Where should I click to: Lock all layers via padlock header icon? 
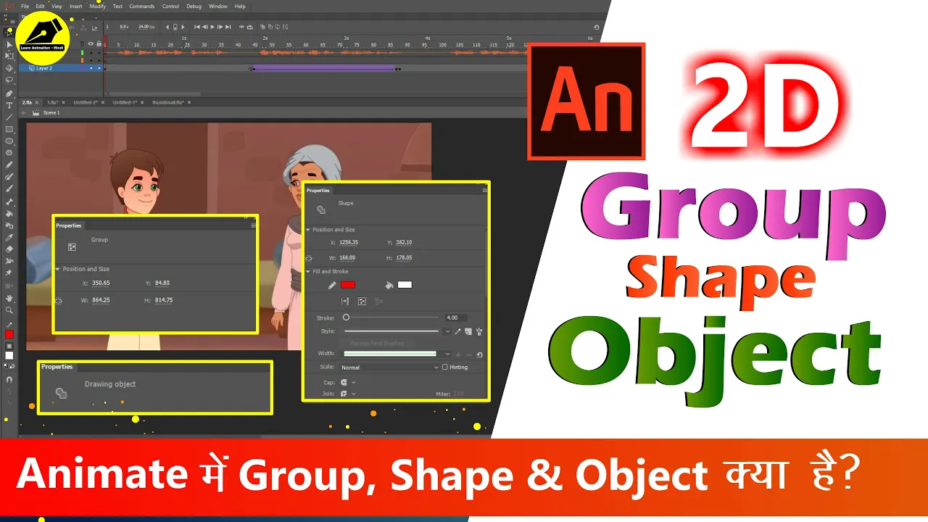coord(99,43)
